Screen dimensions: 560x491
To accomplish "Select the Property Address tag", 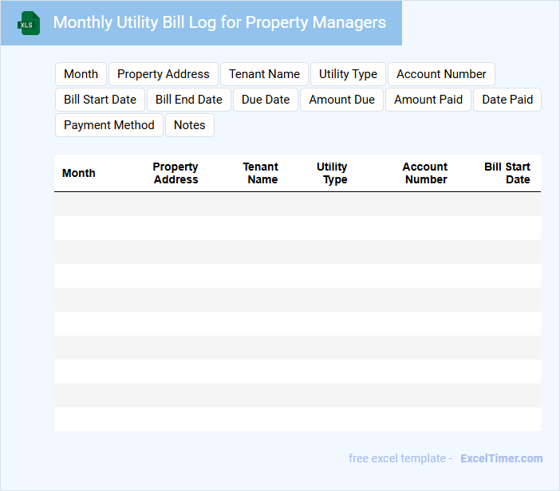I will (163, 74).
